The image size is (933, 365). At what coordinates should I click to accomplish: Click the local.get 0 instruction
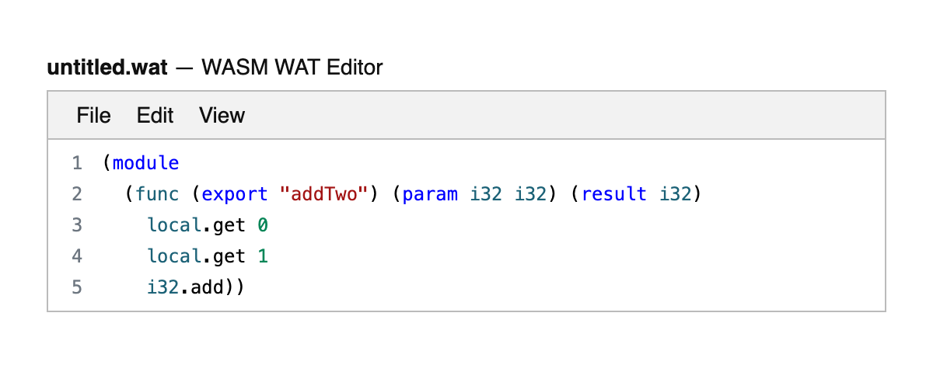[x=207, y=225]
